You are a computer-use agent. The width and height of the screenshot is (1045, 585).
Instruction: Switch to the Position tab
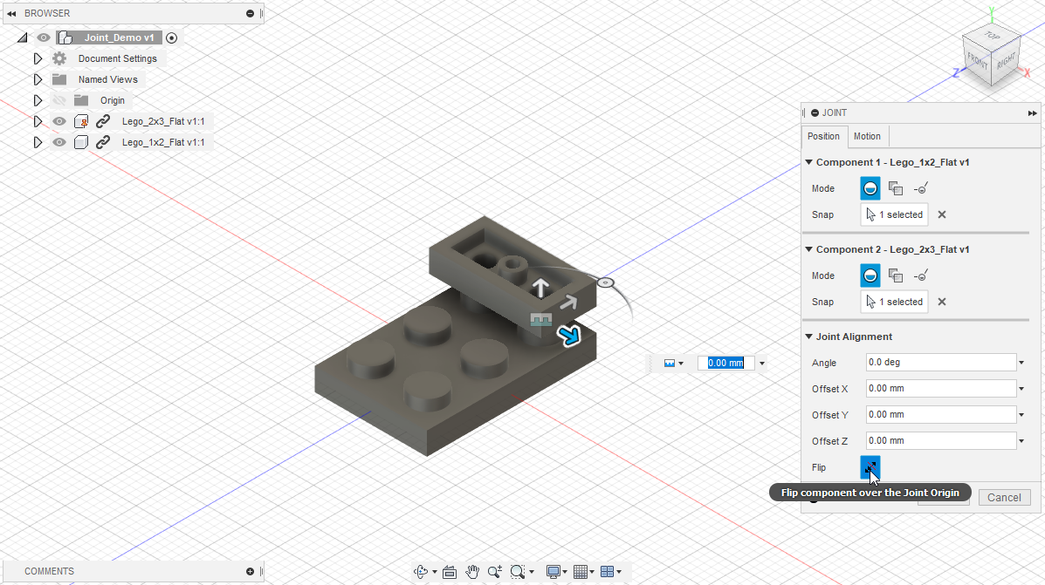[x=824, y=136]
